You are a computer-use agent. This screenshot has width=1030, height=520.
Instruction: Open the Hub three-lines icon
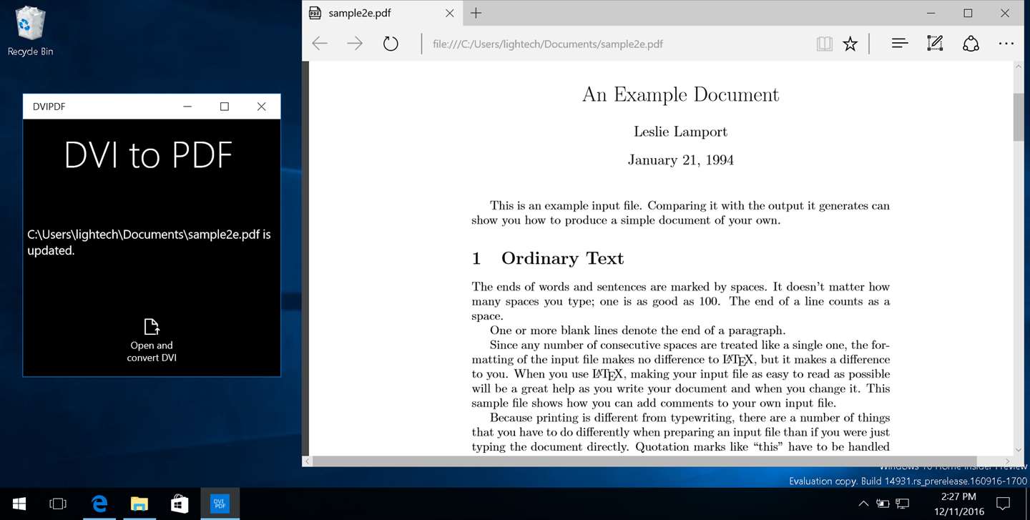[x=900, y=44]
